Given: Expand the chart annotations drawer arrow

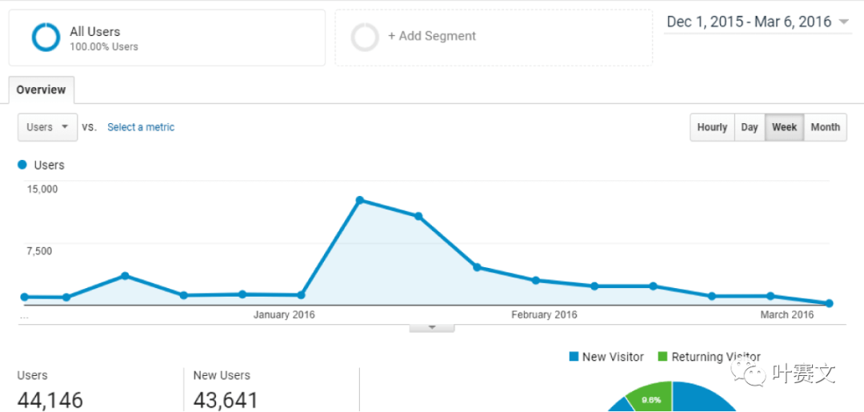Looking at the screenshot, I should pyautogui.click(x=432, y=328).
